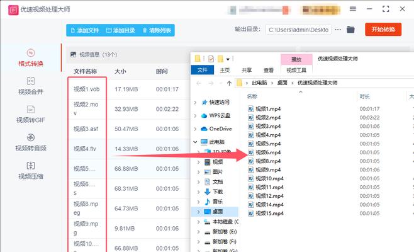Viewport: 414px width, 252px height.
Task: Open the 视频压缩 sidebar tool
Action: (31, 171)
